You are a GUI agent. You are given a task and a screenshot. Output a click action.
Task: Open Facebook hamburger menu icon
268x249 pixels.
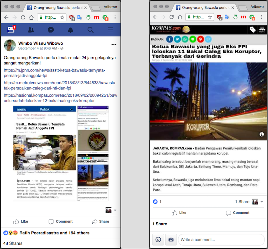point(110,30)
